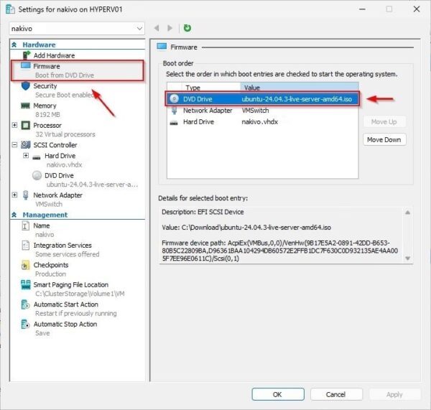Click the Security shield icon
This screenshot has width=431, height=410.
[x=26, y=86]
